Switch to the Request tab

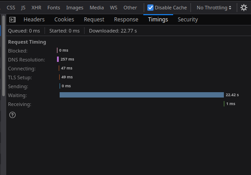(94, 20)
